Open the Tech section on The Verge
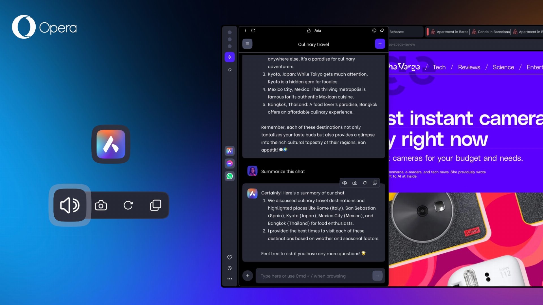 pyautogui.click(x=439, y=67)
